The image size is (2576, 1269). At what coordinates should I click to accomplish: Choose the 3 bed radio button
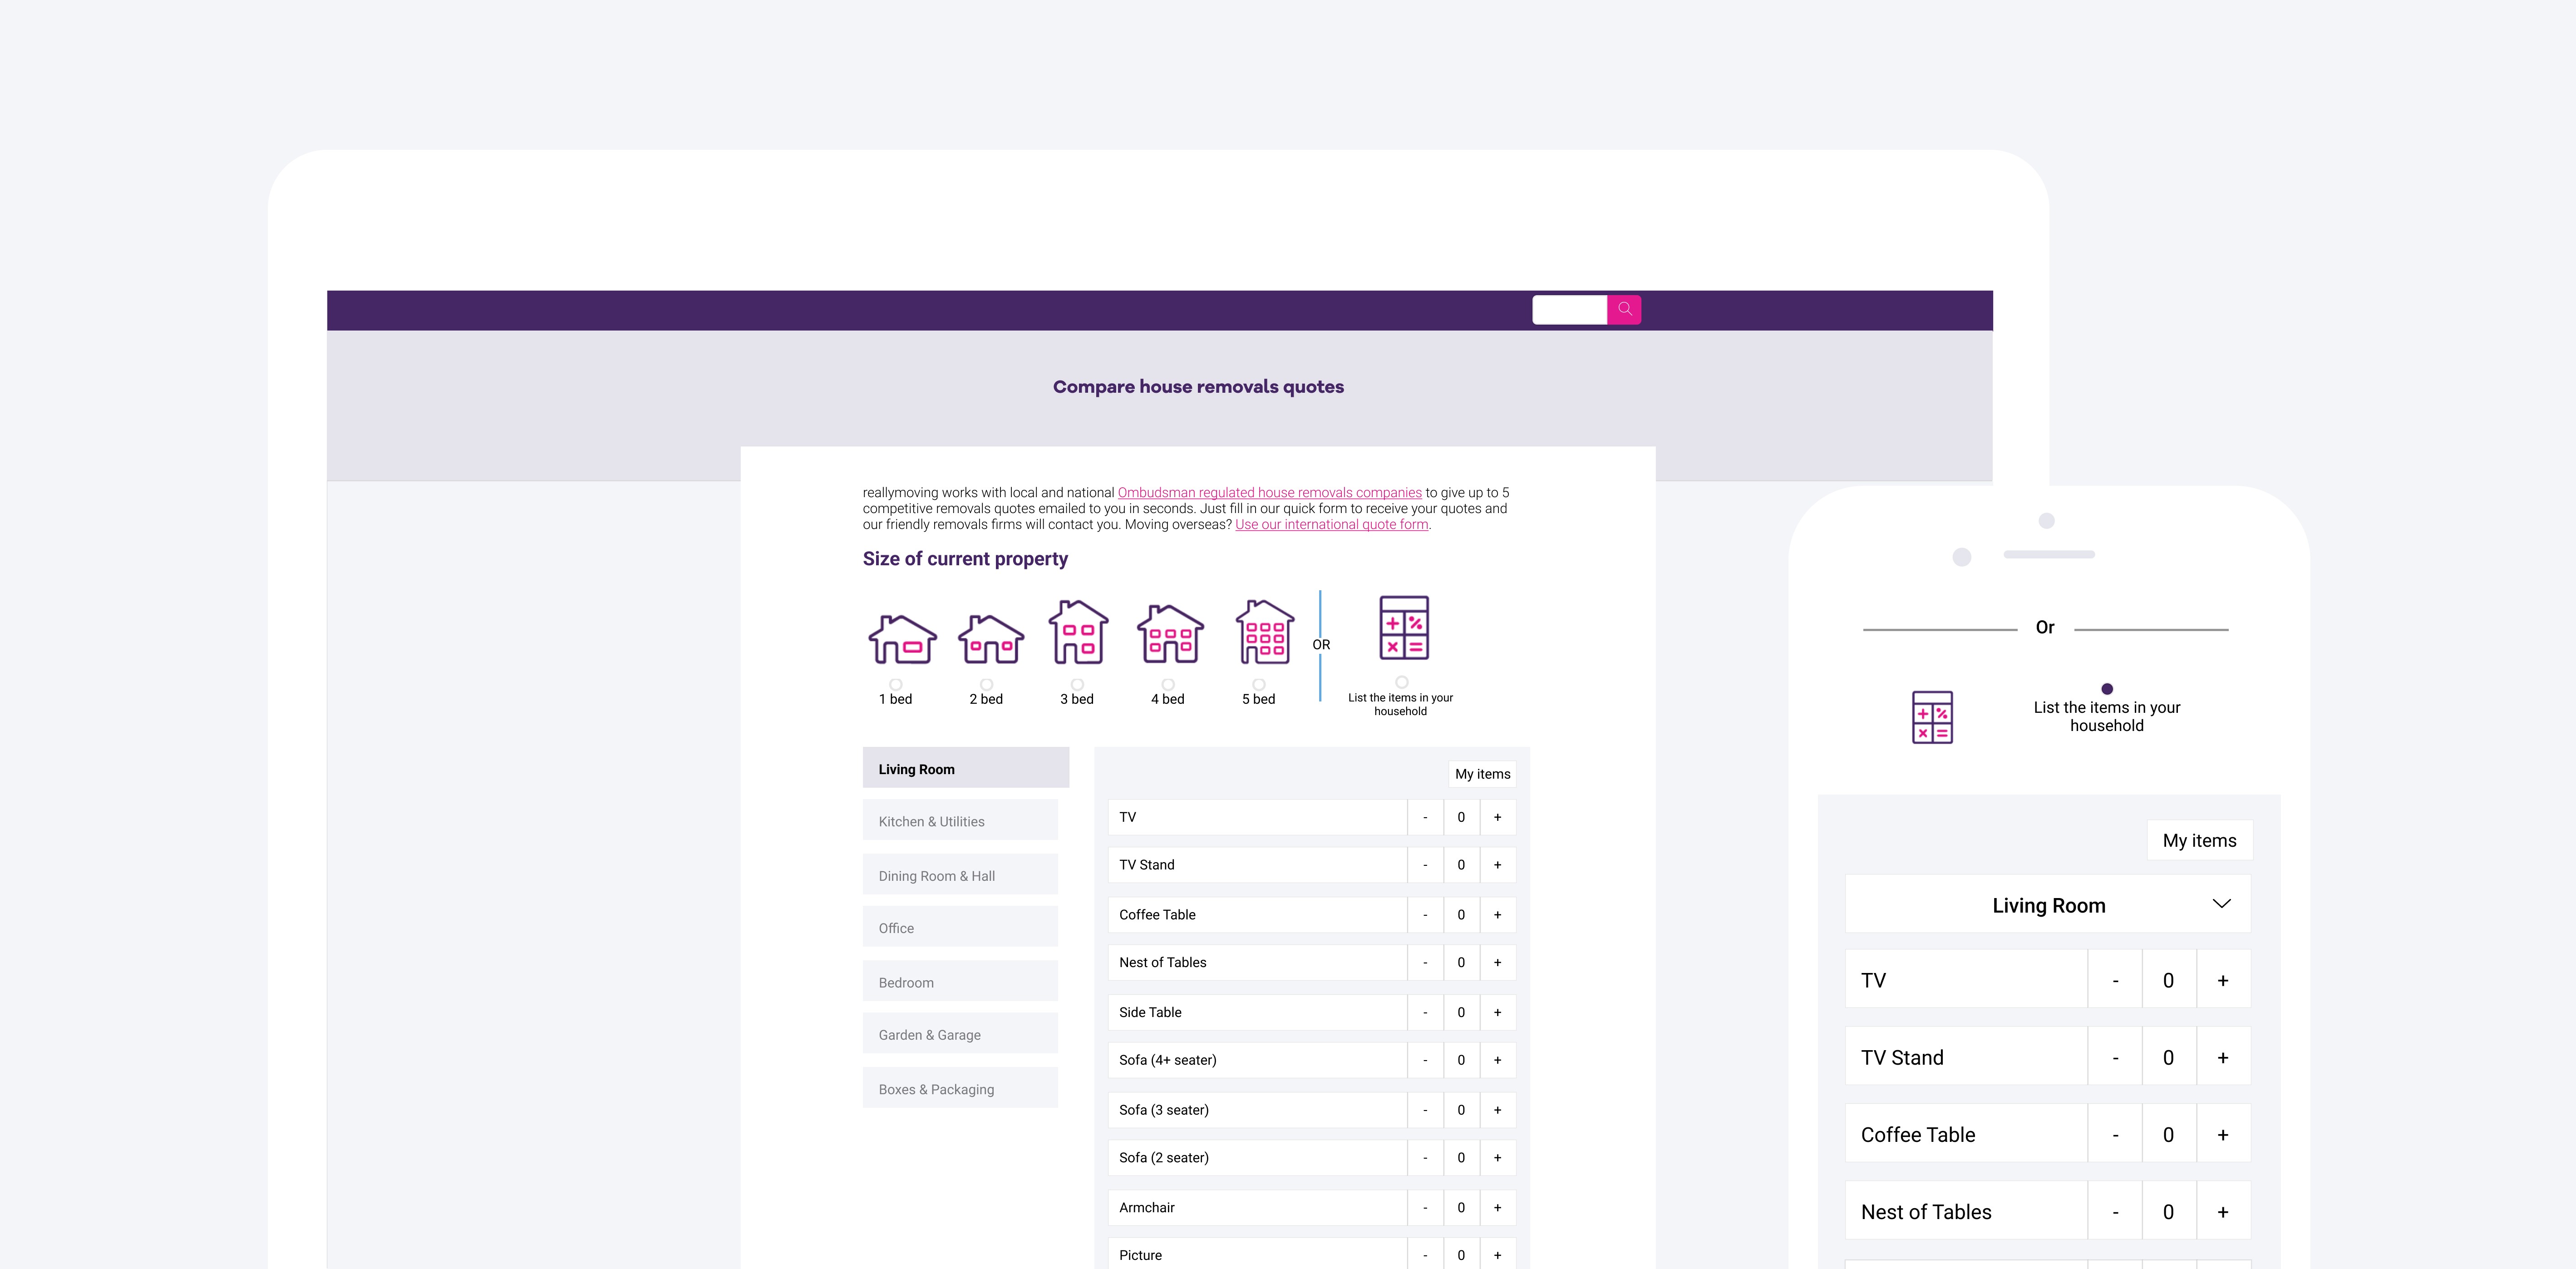pyautogui.click(x=1077, y=684)
